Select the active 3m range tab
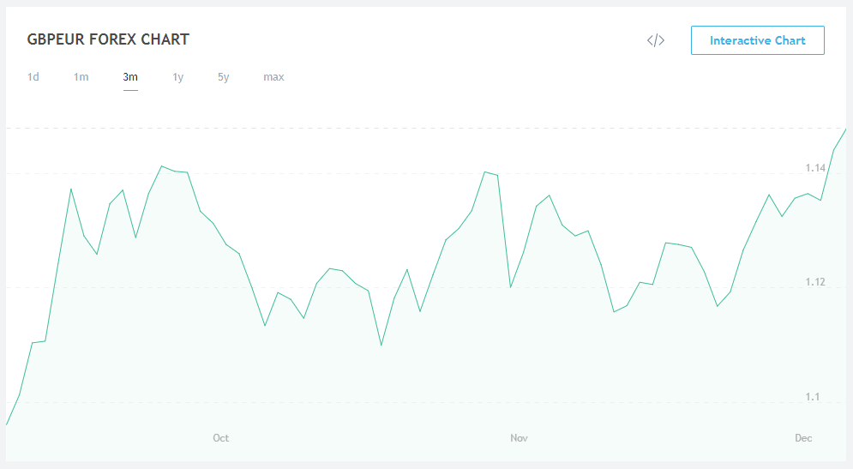The image size is (853, 469). coord(130,77)
